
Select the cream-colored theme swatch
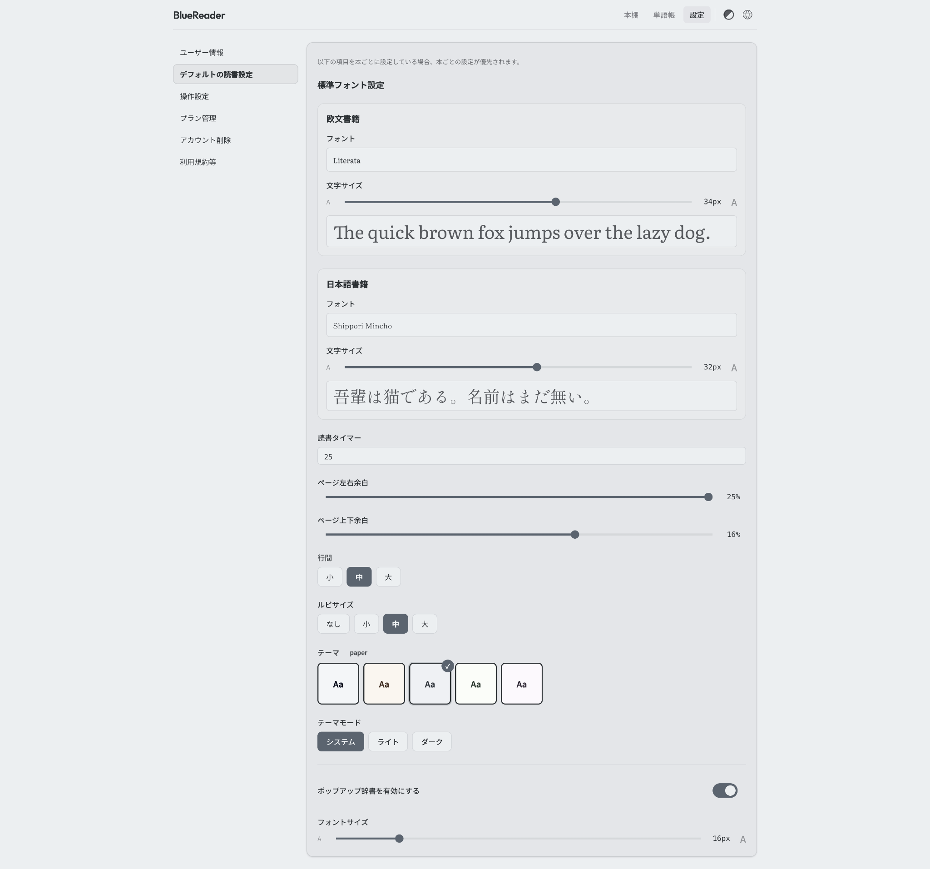click(384, 684)
